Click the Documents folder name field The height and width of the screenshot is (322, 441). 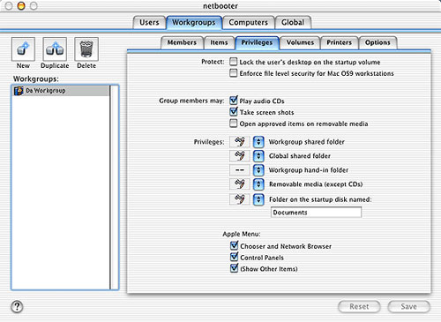pyautogui.click(x=316, y=213)
